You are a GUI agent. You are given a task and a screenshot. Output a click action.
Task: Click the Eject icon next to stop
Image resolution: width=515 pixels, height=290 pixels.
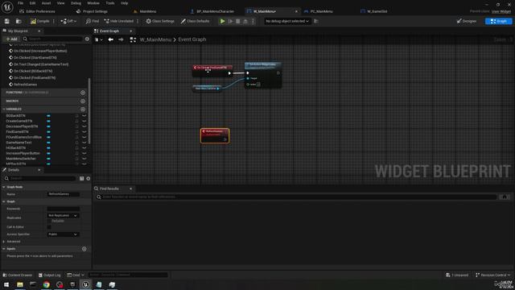pyautogui.click(x=245, y=21)
